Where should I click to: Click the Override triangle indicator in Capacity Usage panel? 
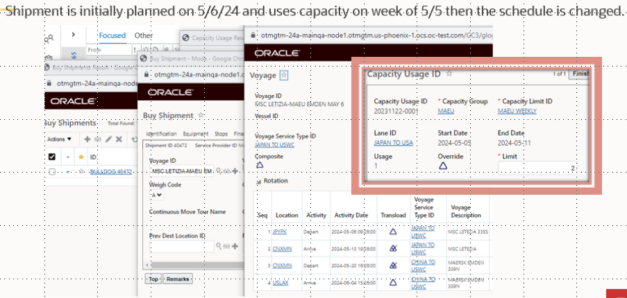pyautogui.click(x=443, y=166)
